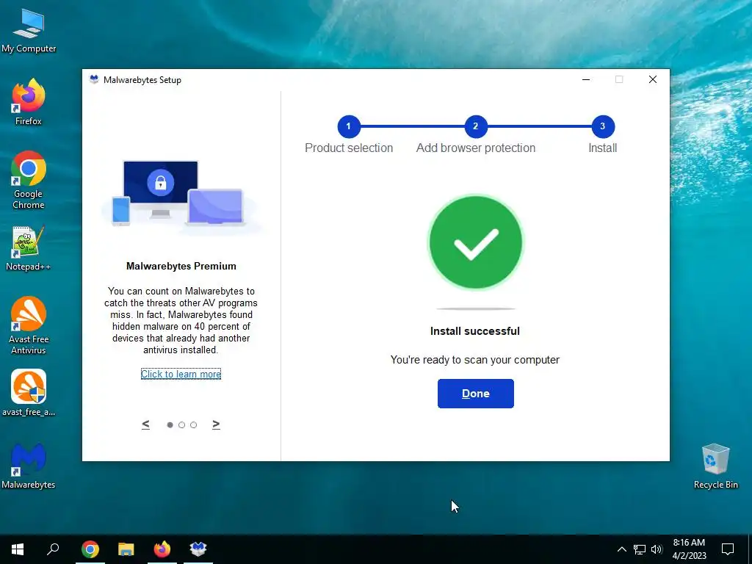Go to next slide arrow

(x=216, y=424)
